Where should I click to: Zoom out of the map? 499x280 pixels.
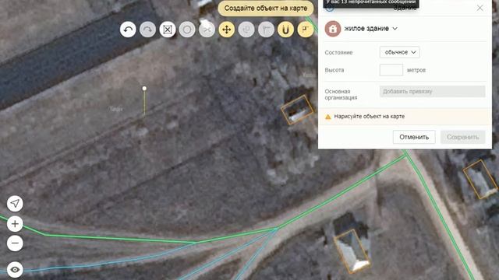click(x=15, y=243)
